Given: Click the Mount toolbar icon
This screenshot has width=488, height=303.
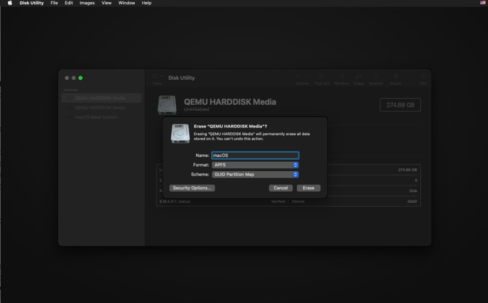Looking at the screenshot, I should coord(396,76).
